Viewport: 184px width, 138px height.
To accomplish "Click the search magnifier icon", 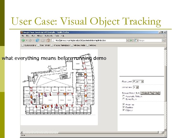I will click(164, 40).
